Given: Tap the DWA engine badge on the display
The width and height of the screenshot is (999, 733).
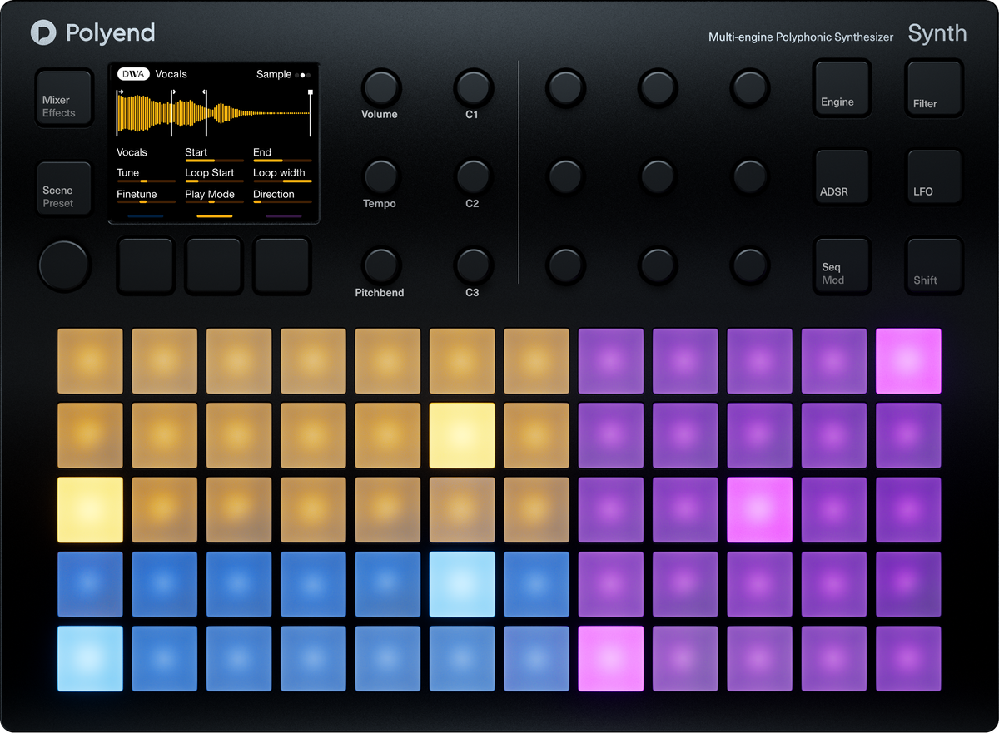Looking at the screenshot, I should tap(133, 74).
